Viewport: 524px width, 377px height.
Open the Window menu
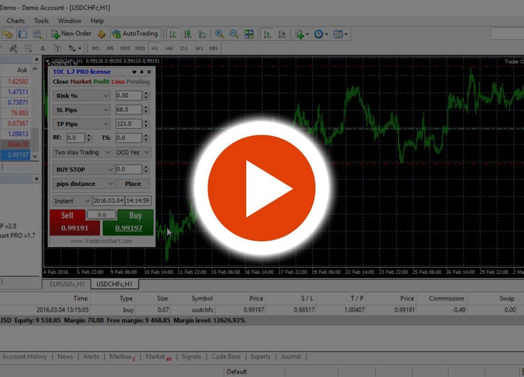pyautogui.click(x=70, y=21)
